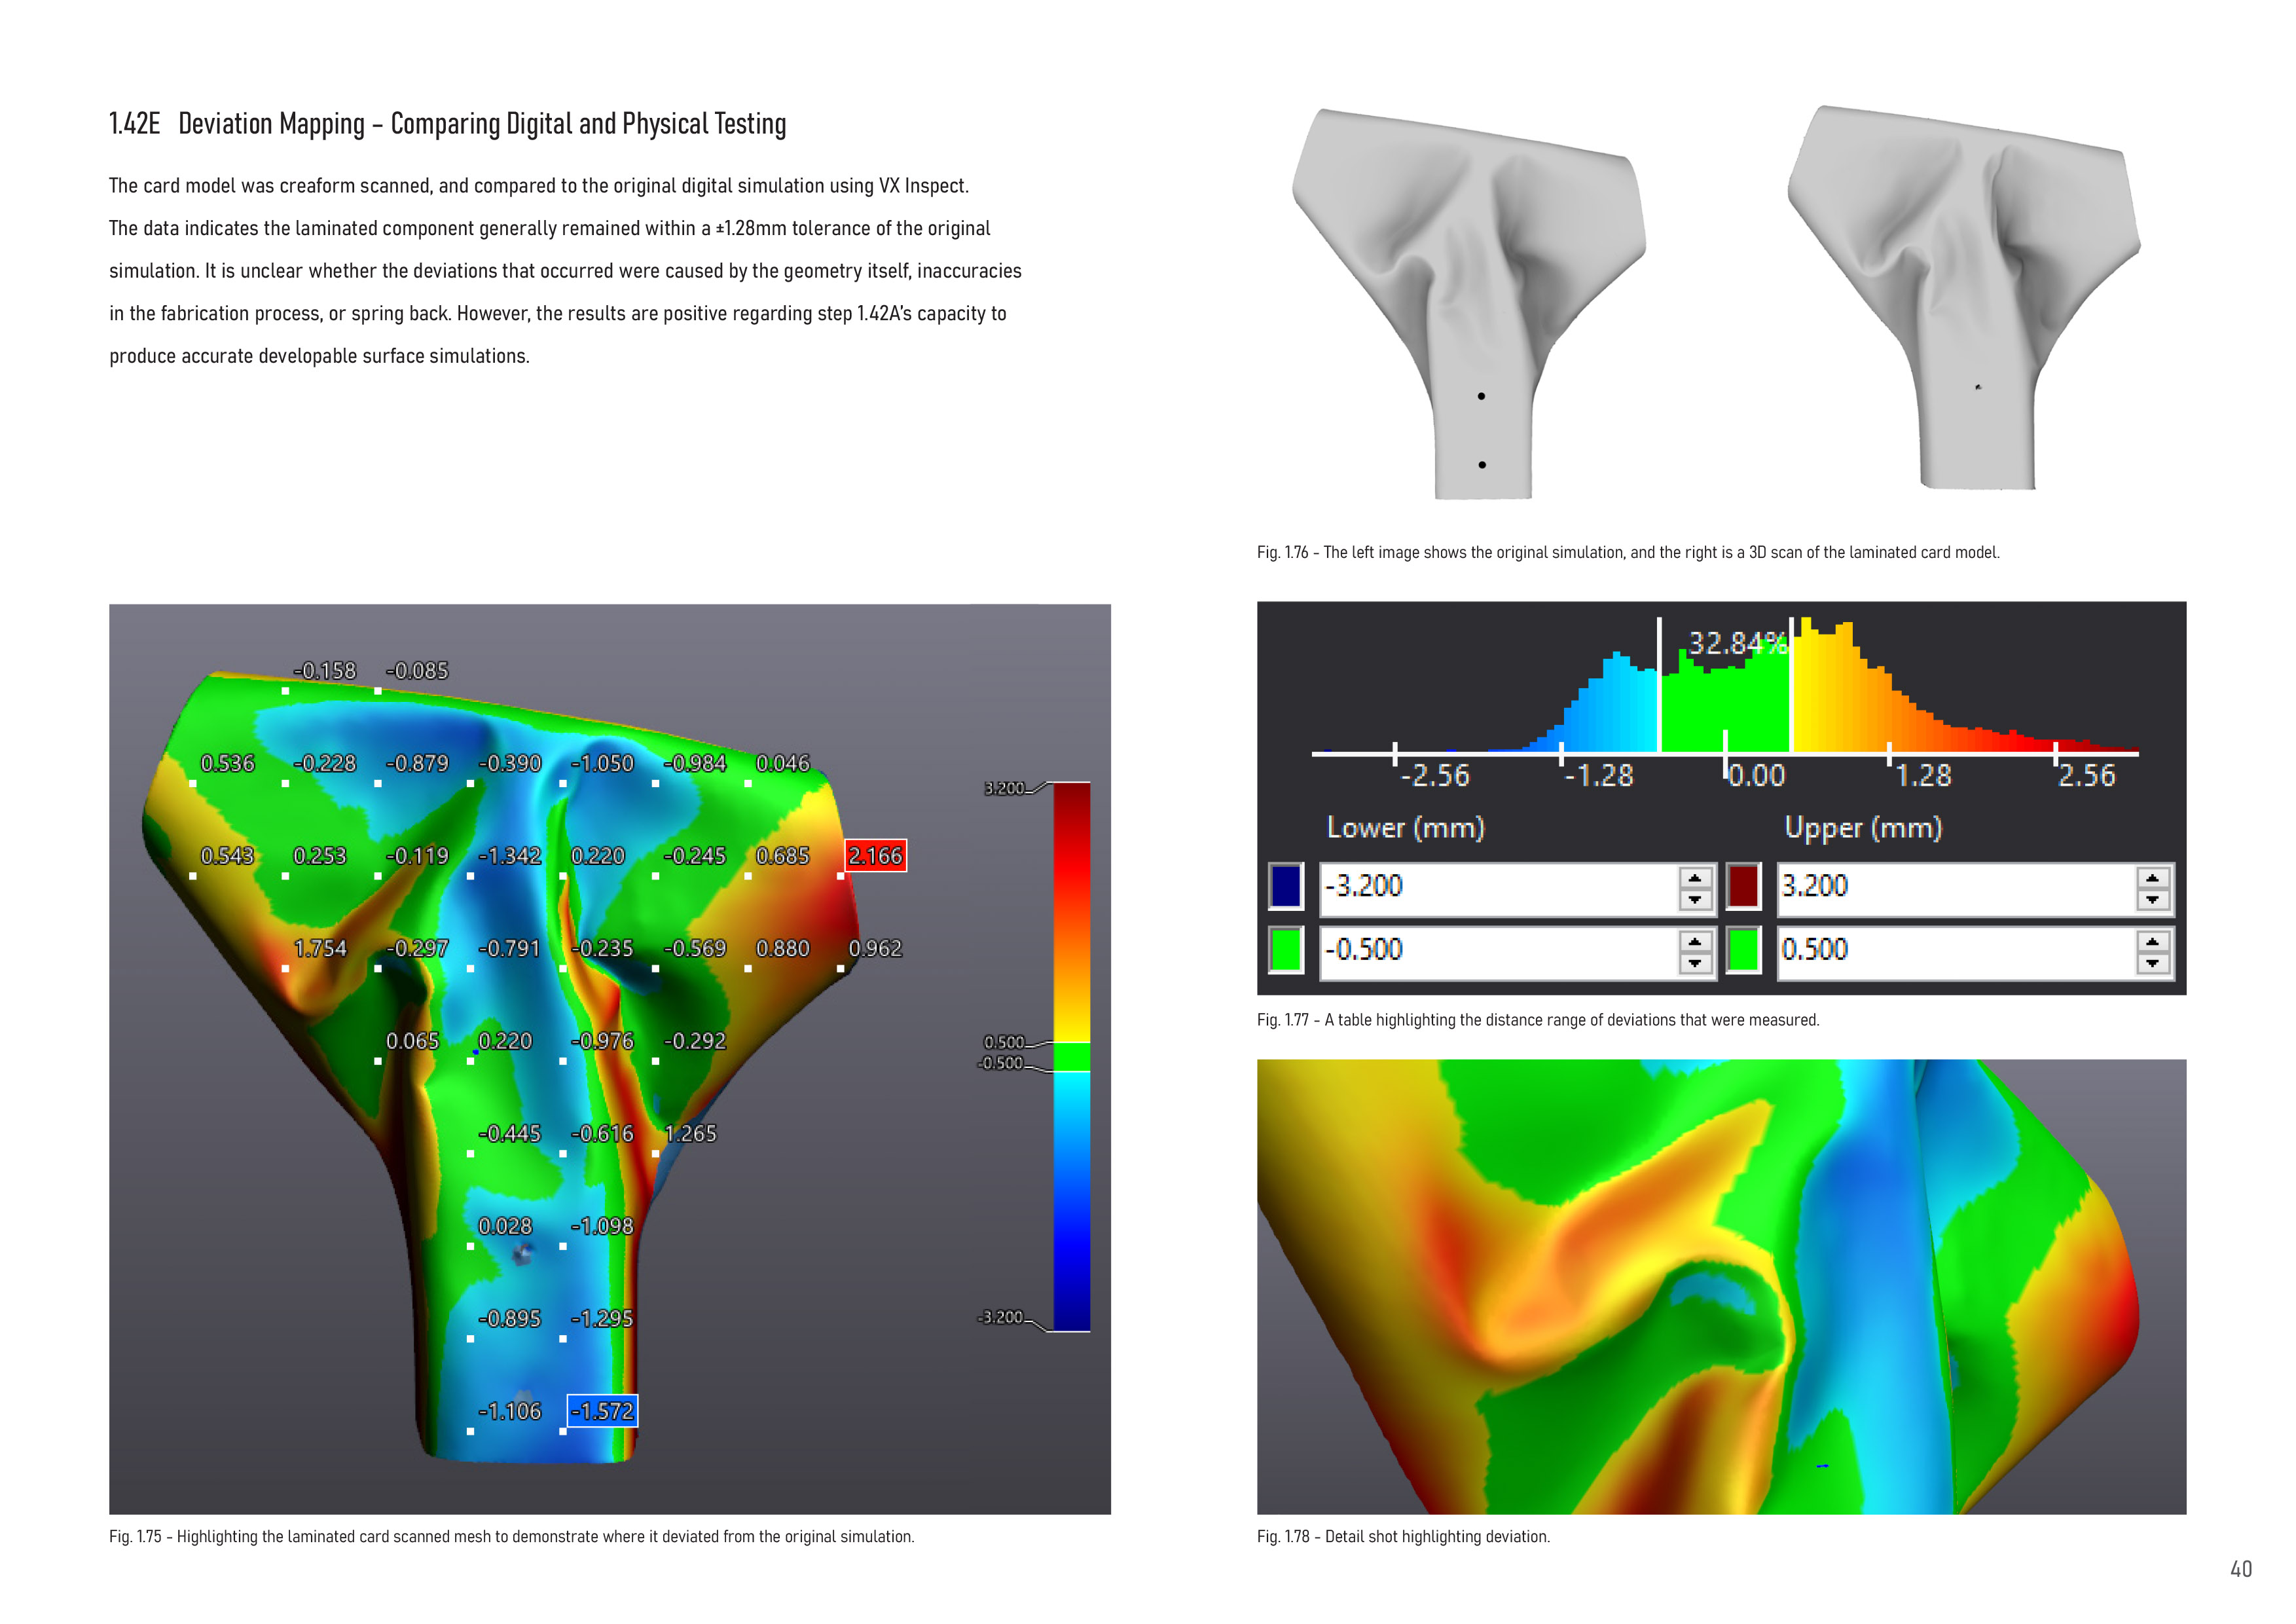
Task: Increase the 3.200 value with the up arrow
Action: tap(2152, 878)
